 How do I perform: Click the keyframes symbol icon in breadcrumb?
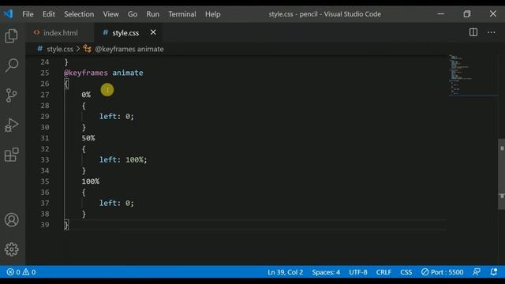(88, 49)
